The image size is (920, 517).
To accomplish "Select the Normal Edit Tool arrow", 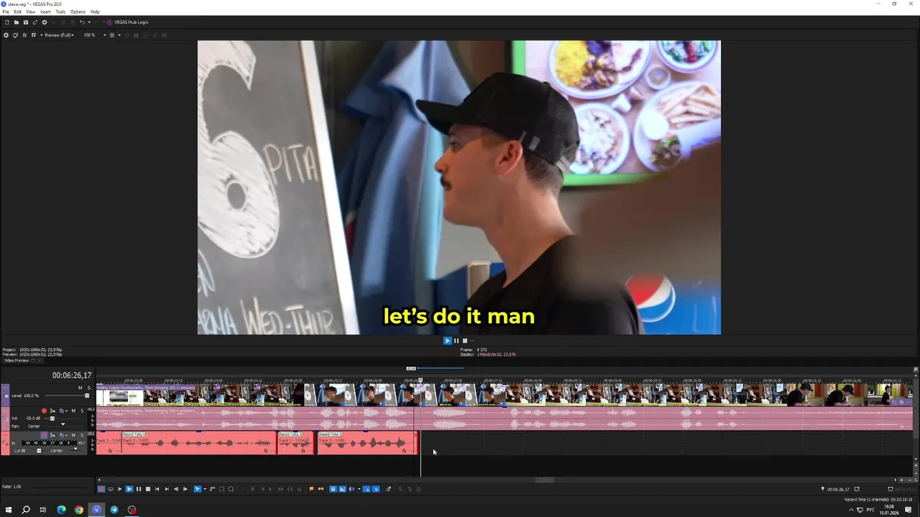I will click(x=198, y=489).
